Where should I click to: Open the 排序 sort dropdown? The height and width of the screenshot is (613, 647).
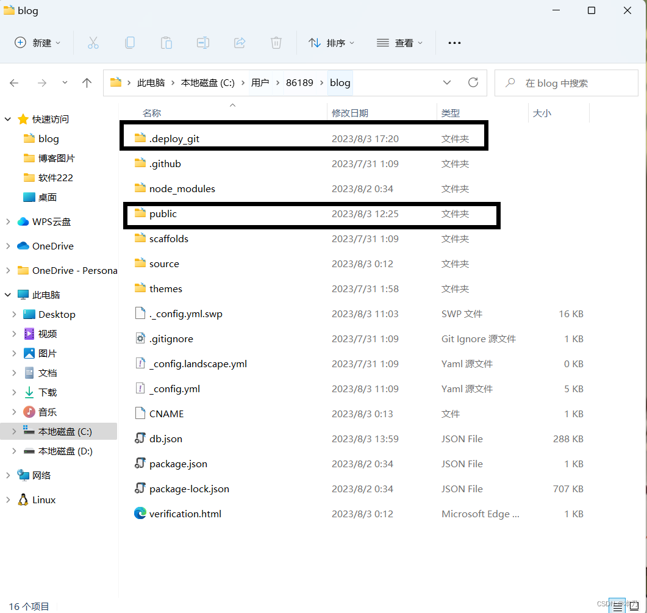tap(332, 42)
